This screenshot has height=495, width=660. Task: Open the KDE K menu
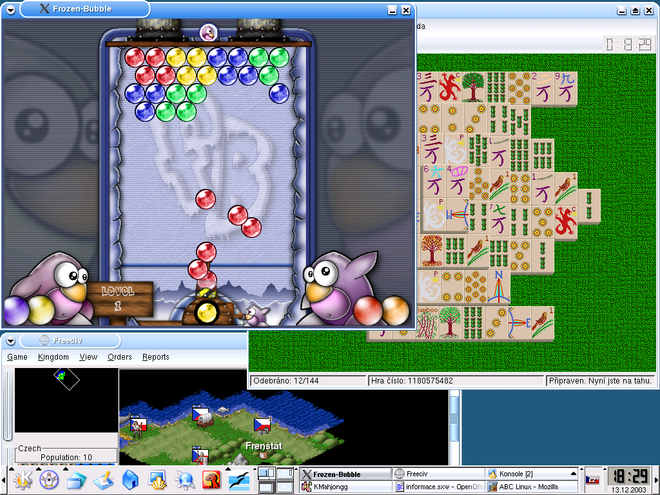(x=23, y=480)
